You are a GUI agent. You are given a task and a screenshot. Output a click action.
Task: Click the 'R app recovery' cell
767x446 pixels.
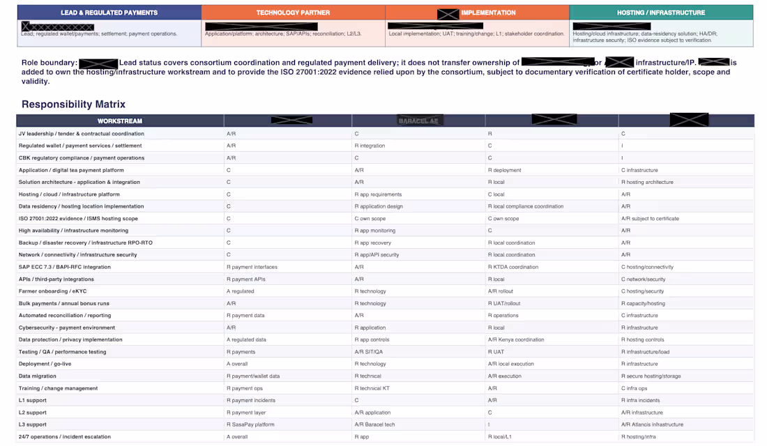tap(373, 243)
